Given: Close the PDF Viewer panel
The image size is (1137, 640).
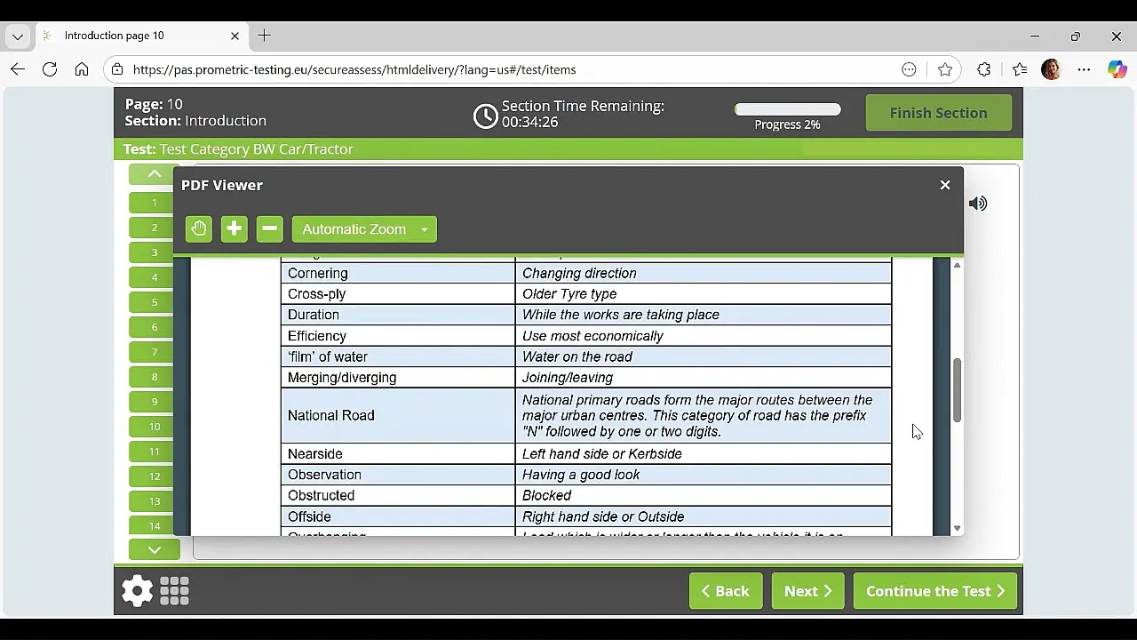Looking at the screenshot, I should point(945,185).
